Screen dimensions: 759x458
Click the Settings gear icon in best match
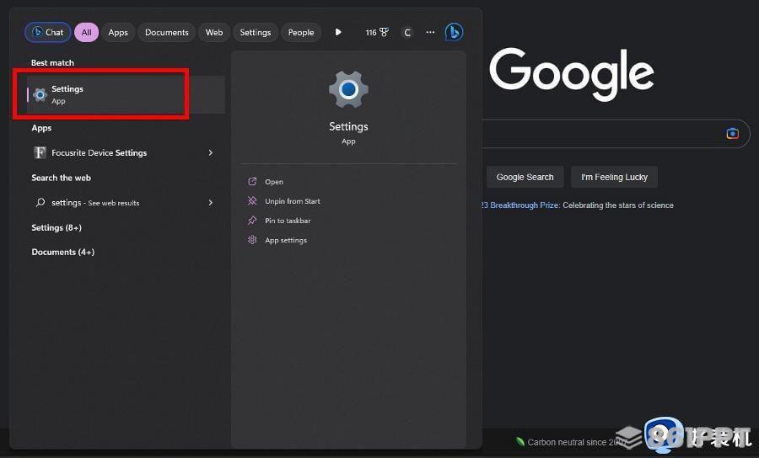[40, 94]
